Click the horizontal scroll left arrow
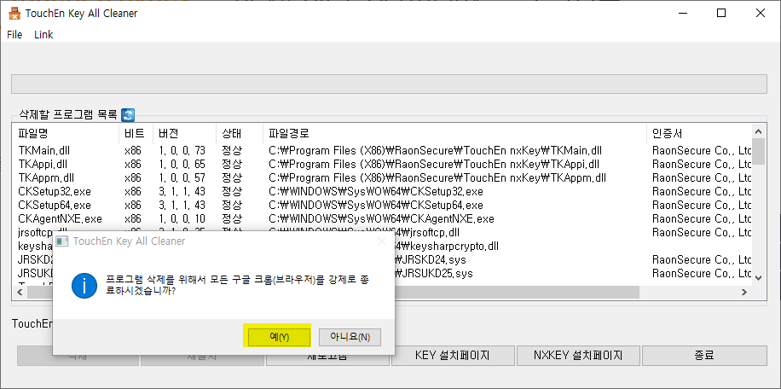 (x=20, y=293)
